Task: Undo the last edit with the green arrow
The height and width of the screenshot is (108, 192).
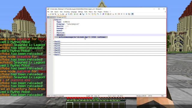Action: (74, 14)
